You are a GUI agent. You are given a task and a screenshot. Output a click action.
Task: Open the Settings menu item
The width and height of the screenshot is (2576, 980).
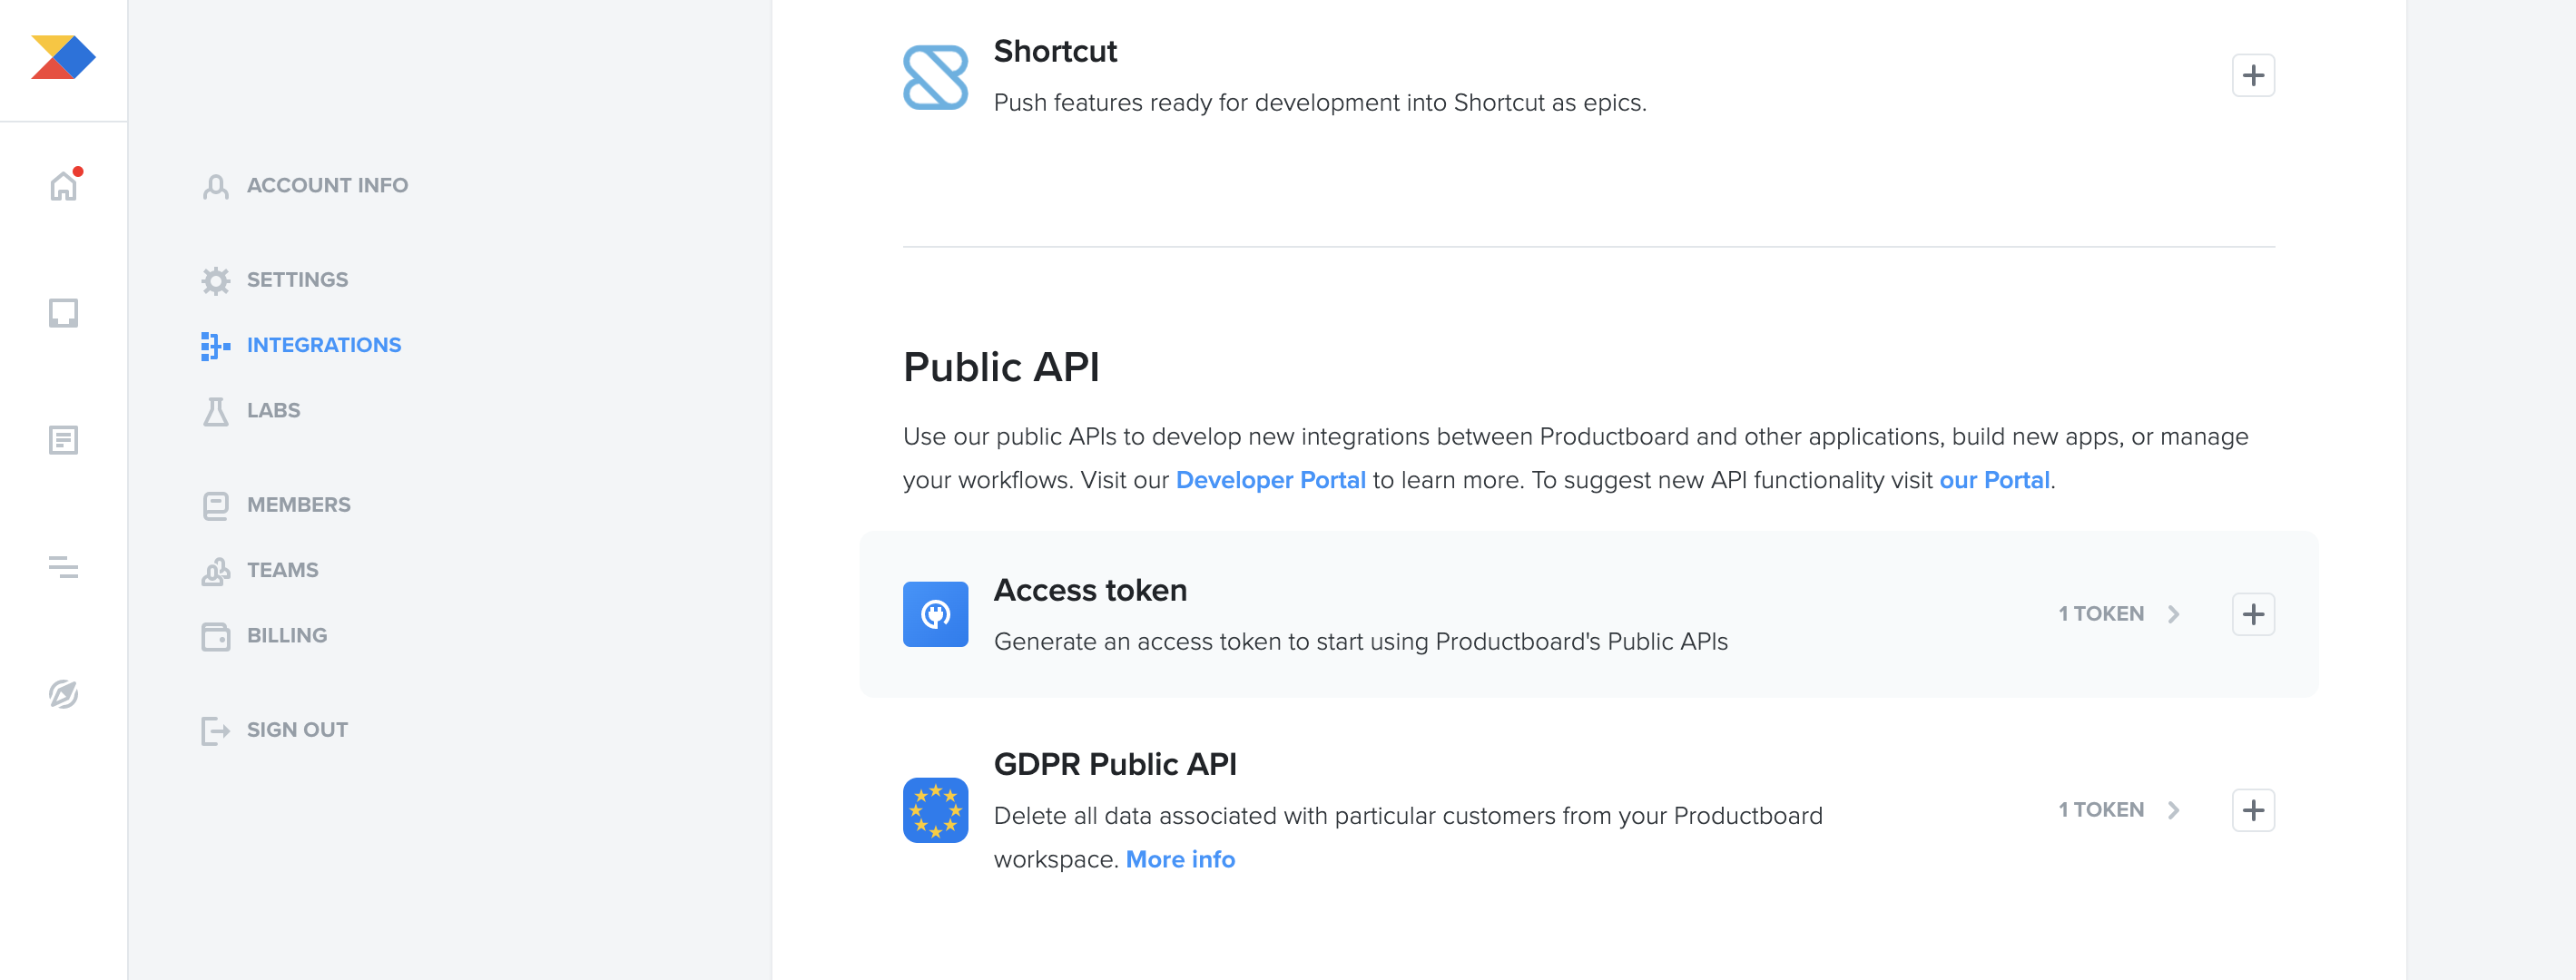coord(296,280)
